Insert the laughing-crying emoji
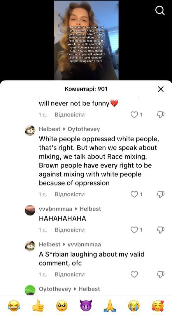Screen dimensions: 172x315 [x=14, y=306]
